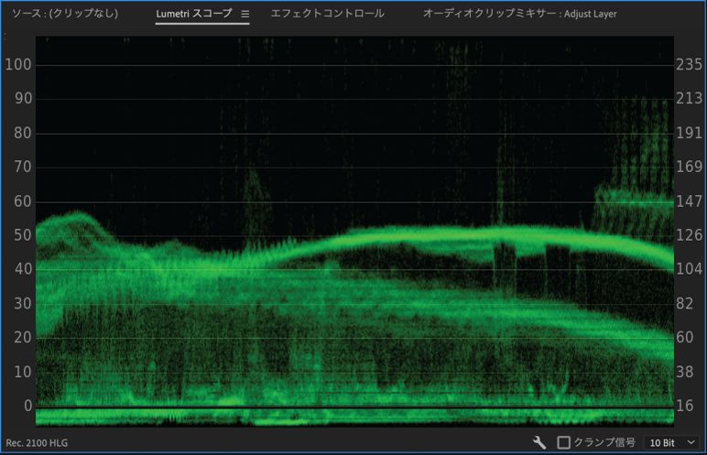This screenshot has height=455, width=707.
Task: Click the 16 label on right scale
Action: click(684, 406)
